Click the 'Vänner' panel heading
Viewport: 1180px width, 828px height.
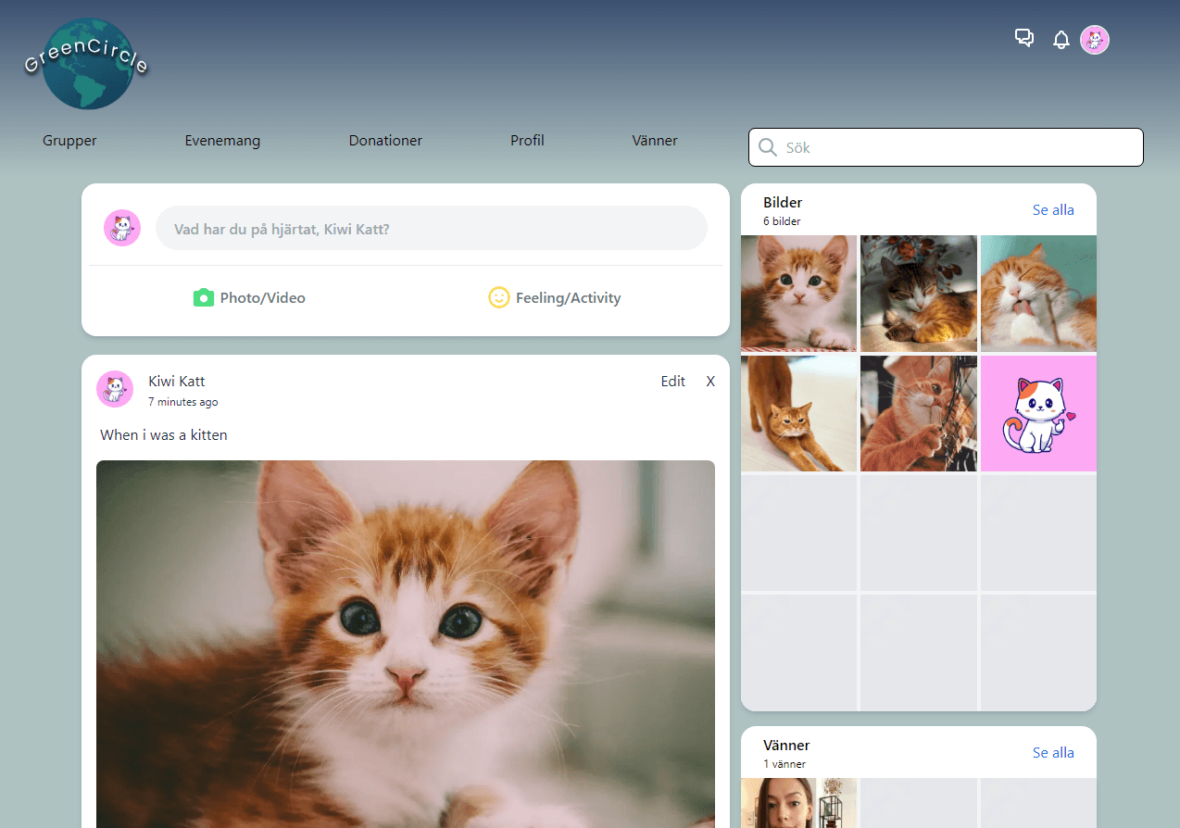pos(786,745)
